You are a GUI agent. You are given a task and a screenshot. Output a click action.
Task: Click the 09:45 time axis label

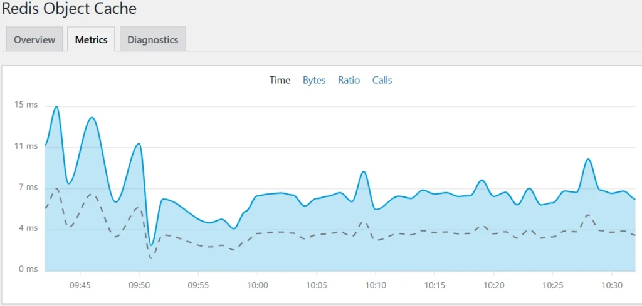[x=80, y=285]
